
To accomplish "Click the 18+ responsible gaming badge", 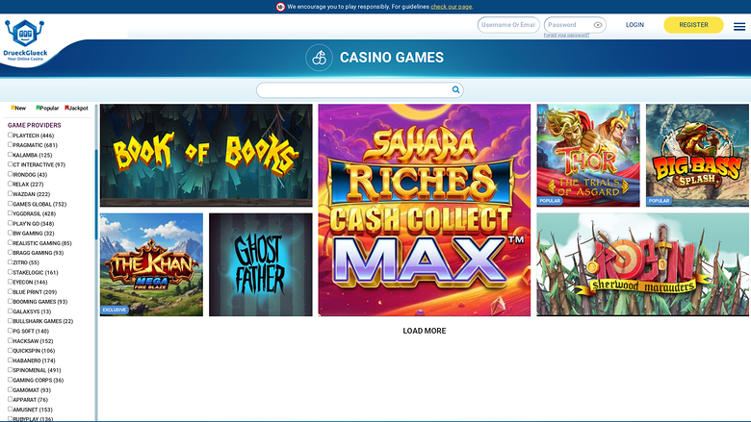I will [x=280, y=7].
